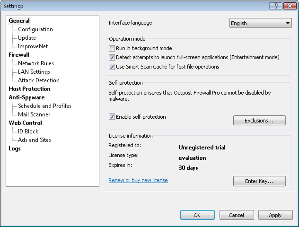Follow the Renew or buy new license link
Screen dimensions: 299x227
point(138,180)
